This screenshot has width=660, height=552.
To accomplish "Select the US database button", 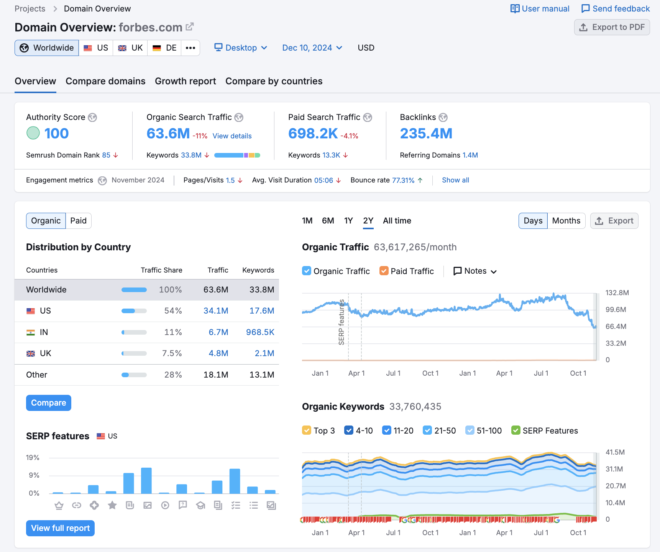I will click(x=96, y=48).
